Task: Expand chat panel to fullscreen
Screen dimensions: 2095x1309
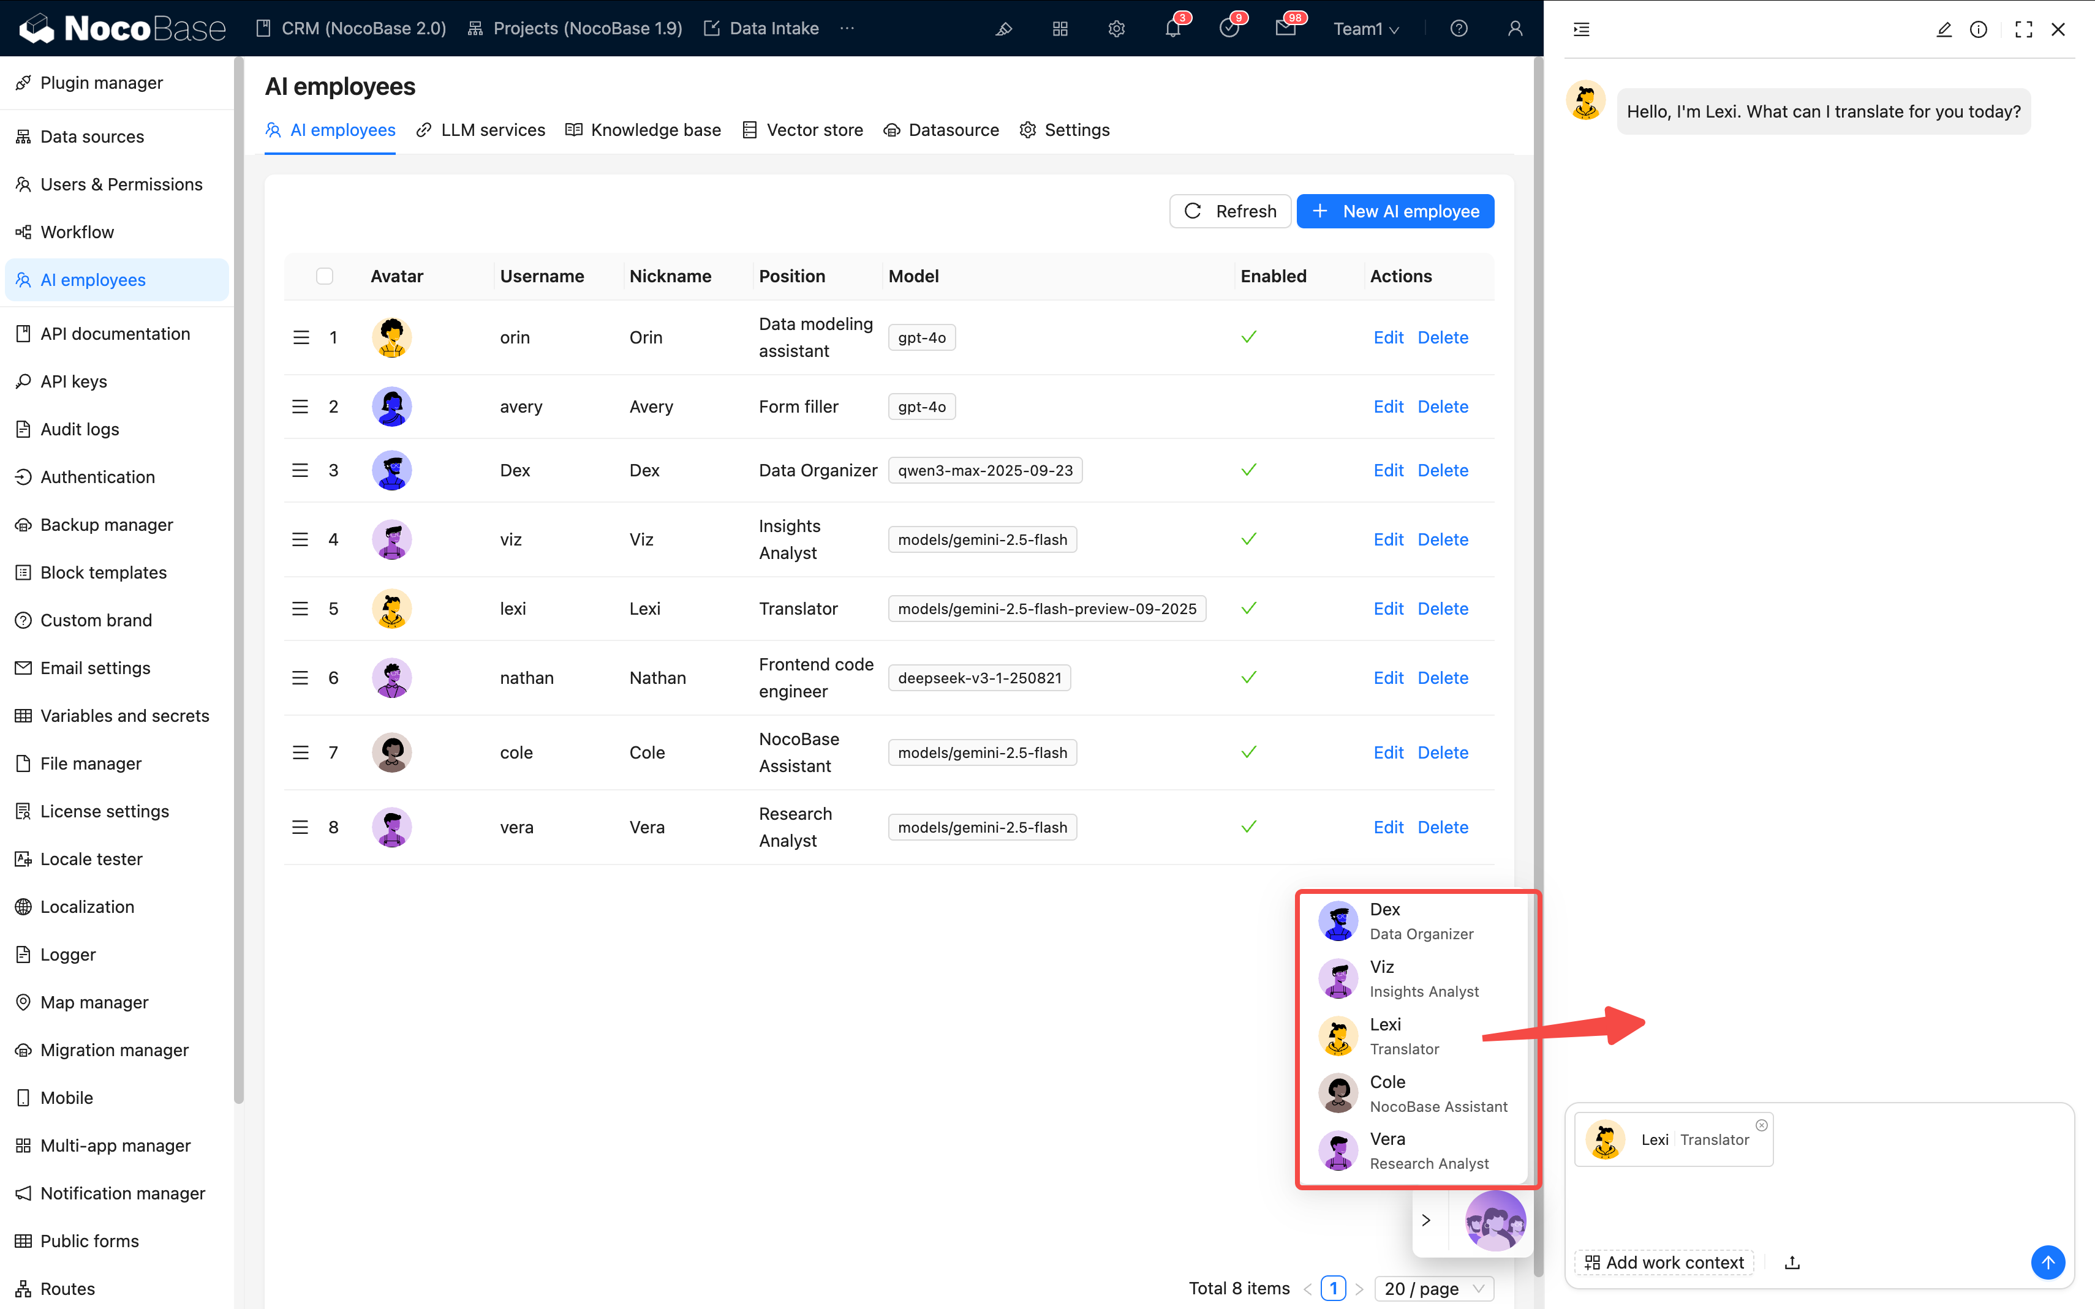Action: pyautogui.click(x=2023, y=29)
